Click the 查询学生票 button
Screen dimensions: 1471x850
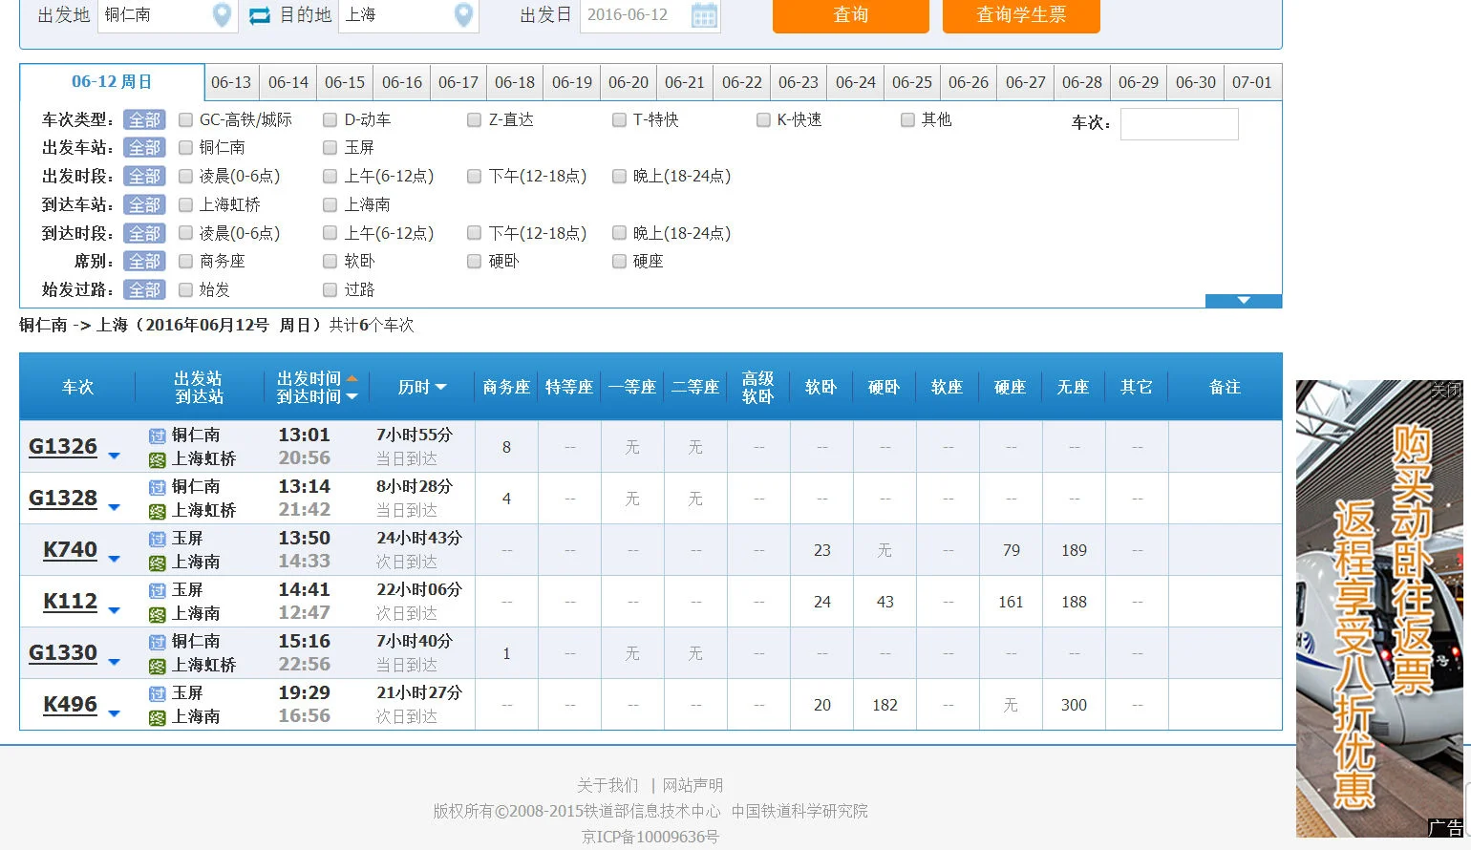(x=1020, y=15)
